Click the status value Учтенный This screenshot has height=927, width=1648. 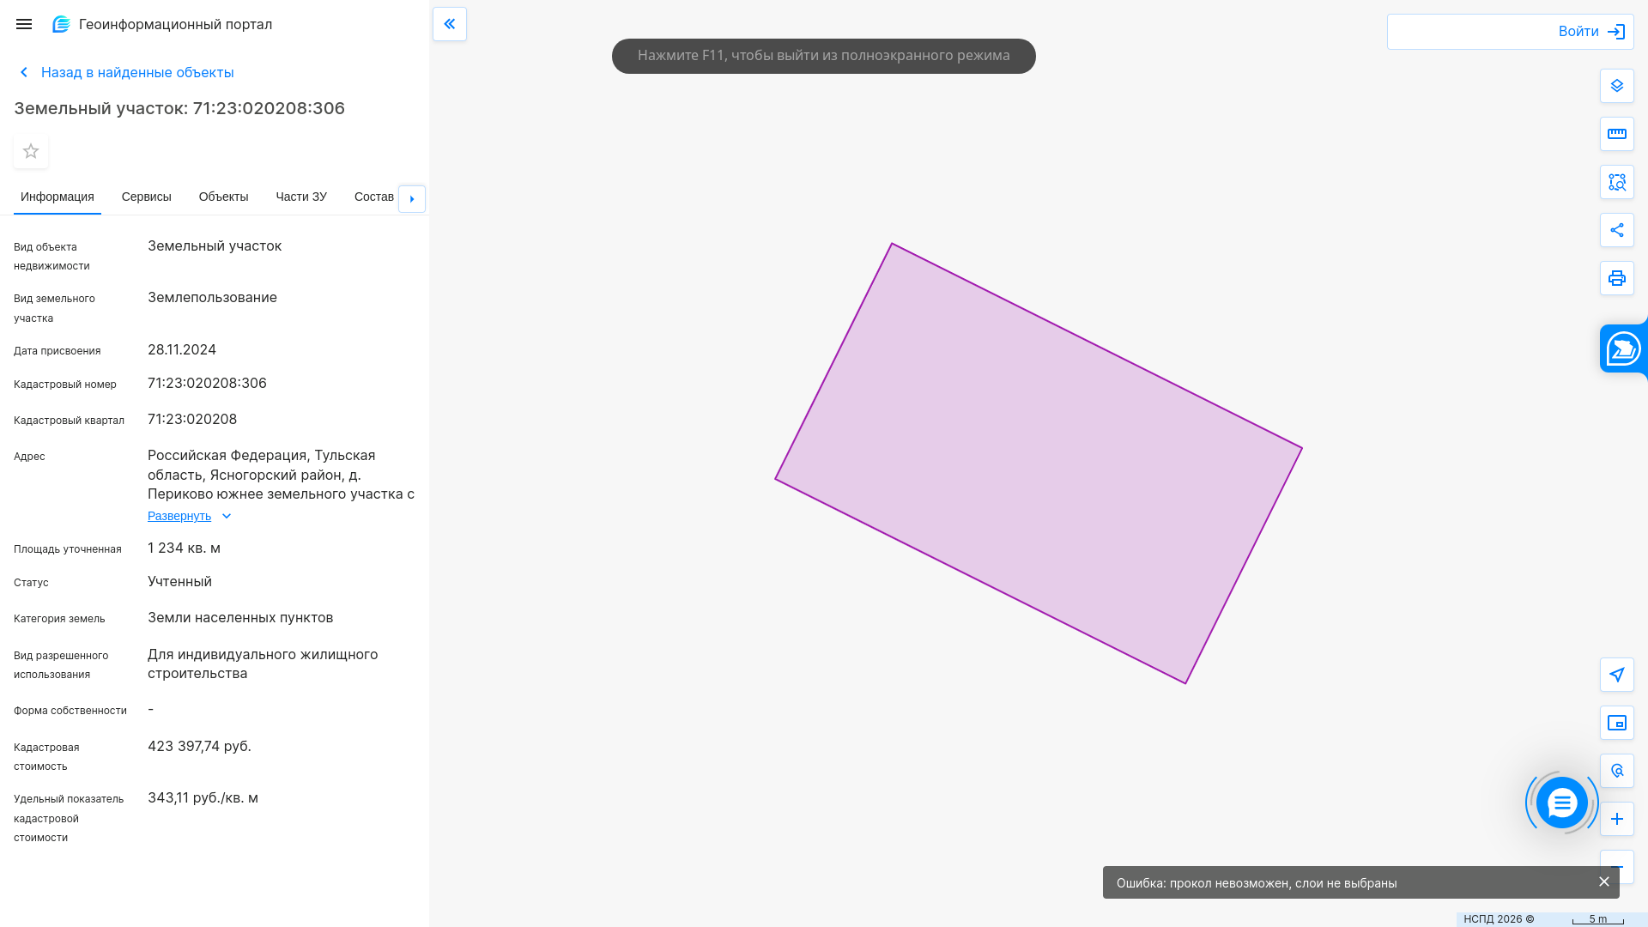(x=179, y=581)
